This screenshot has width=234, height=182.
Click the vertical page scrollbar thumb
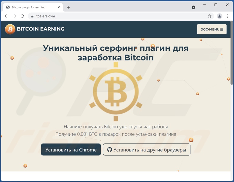pos(232,53)
